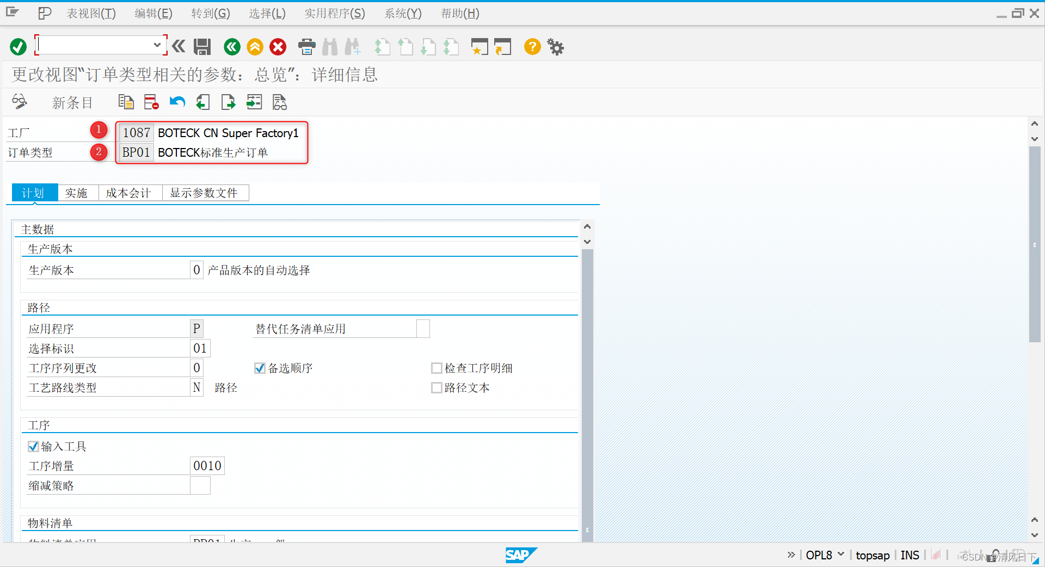Open the 表视图(T) menu
Screen dimensions: 1045x567
tap(91, 14)
